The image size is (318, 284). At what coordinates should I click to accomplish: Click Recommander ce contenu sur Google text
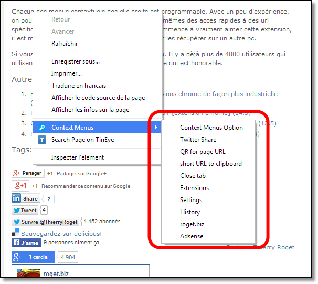(86, 186)
